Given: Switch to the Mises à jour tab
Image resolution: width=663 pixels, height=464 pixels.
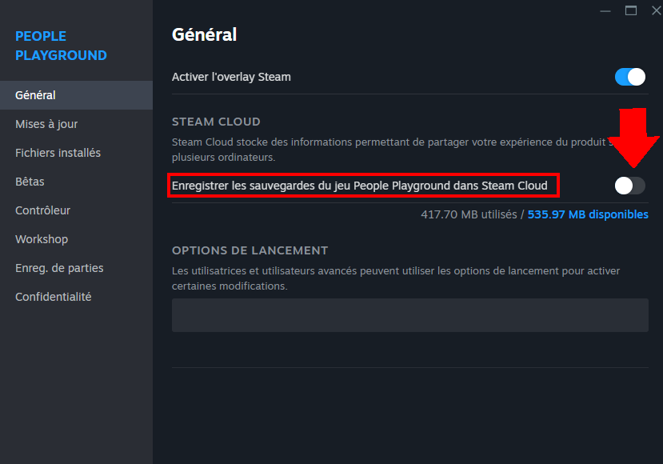Looking at the screenshot, I should click(x=46, y=124).
